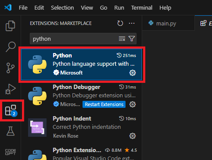Open manage gear for Python Debugger
The width and height of the screenshot is (212, 160).
point(133,104)
